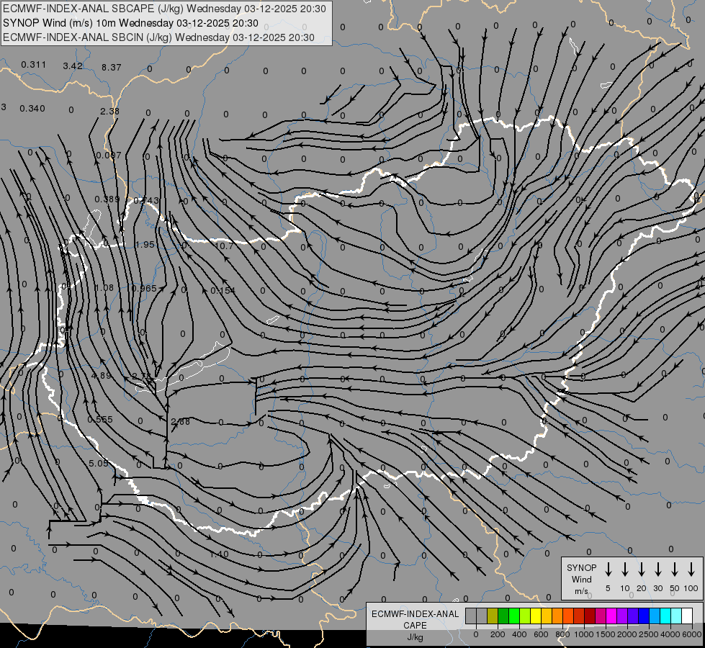Viewport: 705px width, 648px height.
Task: Click the 2500 label on CAPE scale
Action: (x=649, y=634)
